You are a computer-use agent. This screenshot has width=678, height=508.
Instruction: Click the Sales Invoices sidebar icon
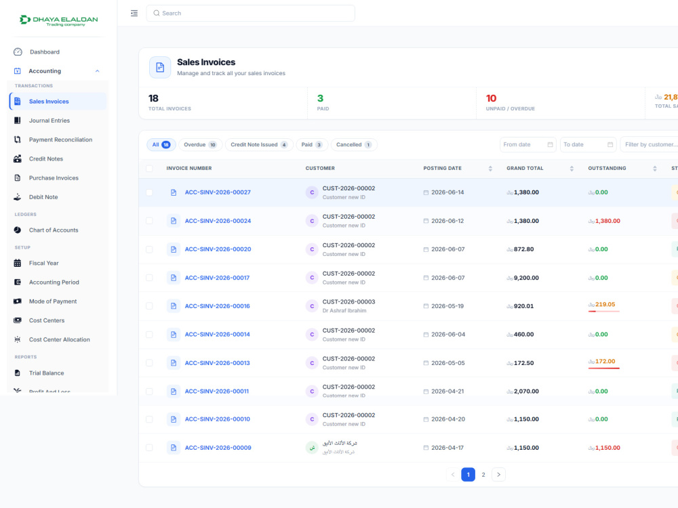coord(18,102)
